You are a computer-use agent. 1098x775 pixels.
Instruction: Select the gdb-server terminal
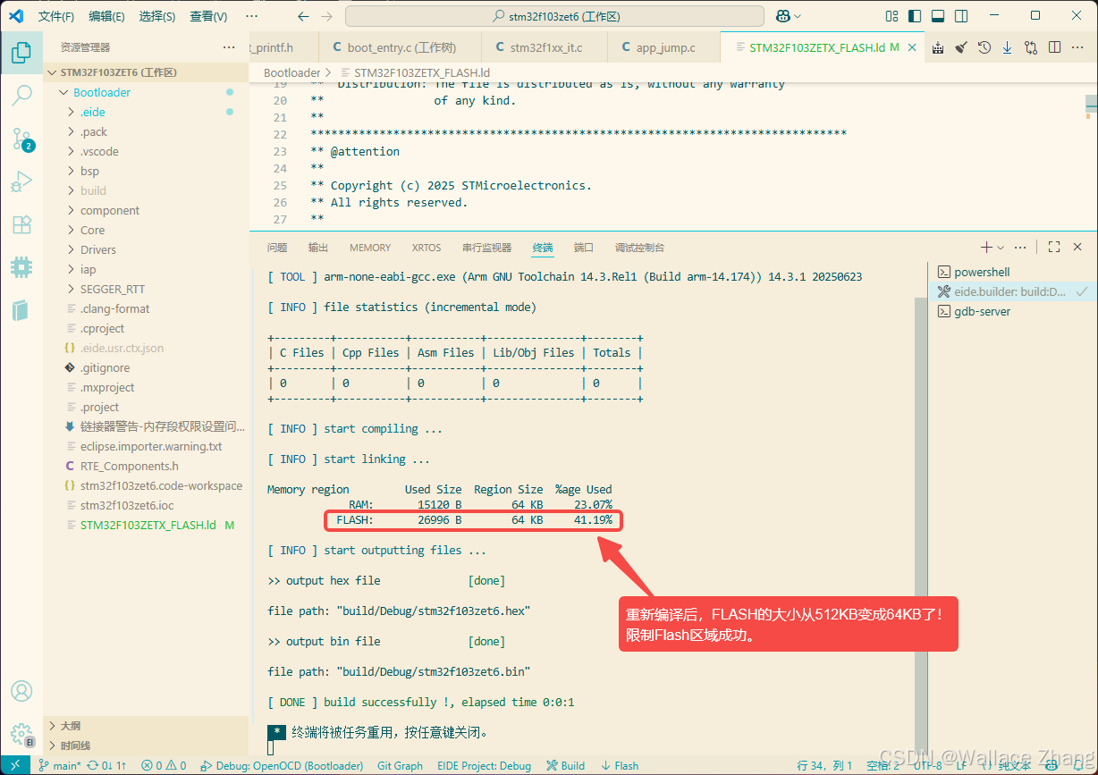(x=1013, y=311)
